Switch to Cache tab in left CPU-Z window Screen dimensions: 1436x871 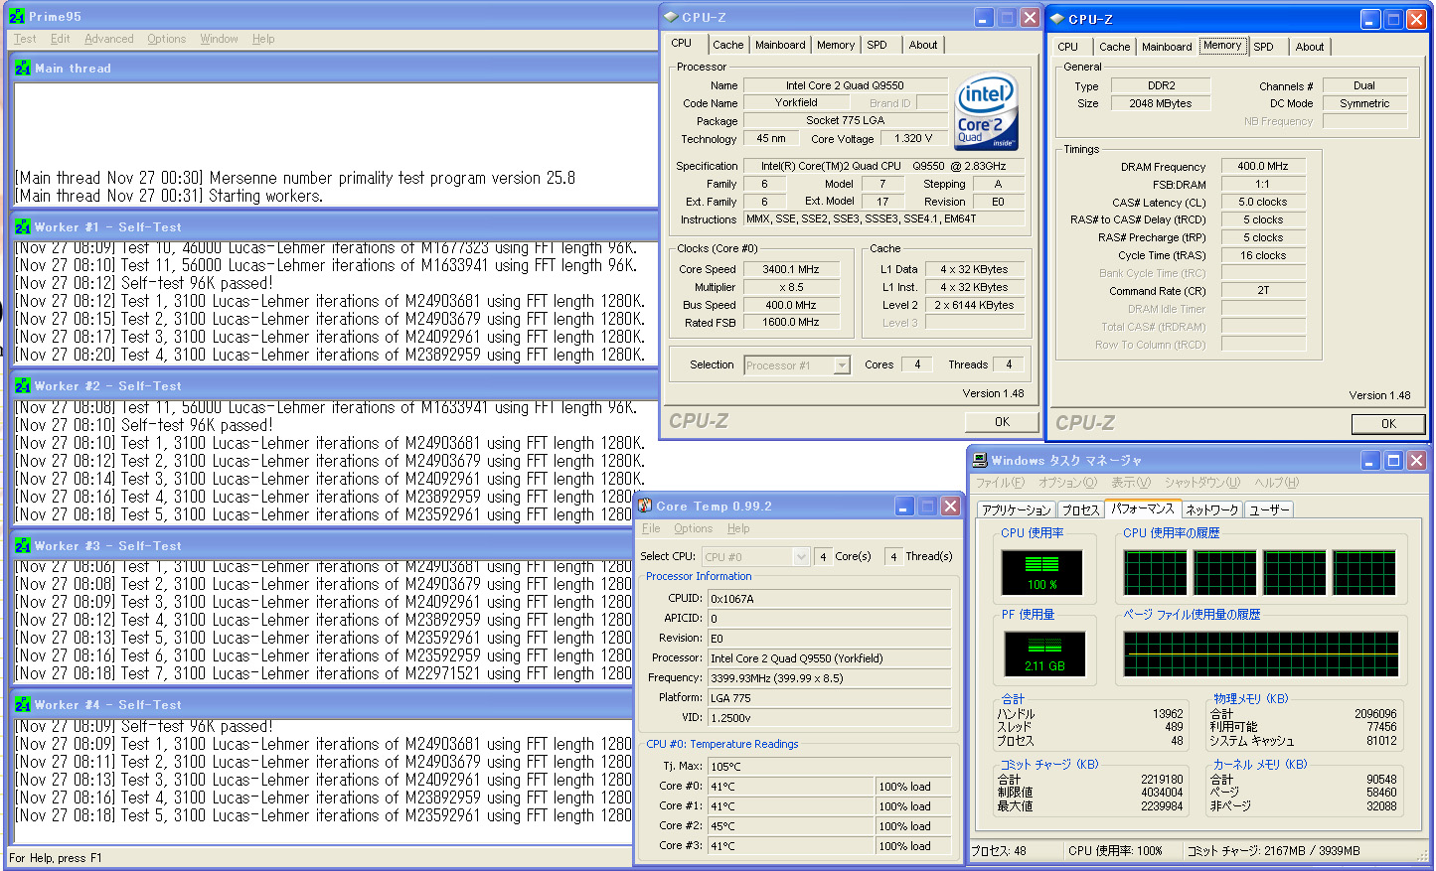(728, 45)
